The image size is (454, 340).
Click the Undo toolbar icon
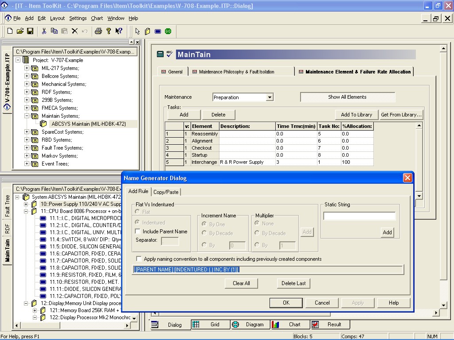(x=85, y=31)
